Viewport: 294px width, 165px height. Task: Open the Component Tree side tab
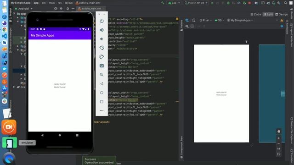(181, 148)
